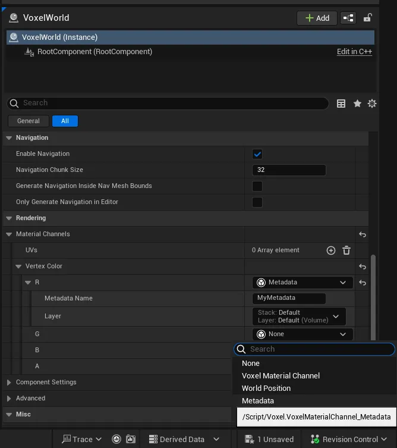Choose World Position from the dropdown list
The height and width of the screenshot is (448, 397).
click(266, 388)
